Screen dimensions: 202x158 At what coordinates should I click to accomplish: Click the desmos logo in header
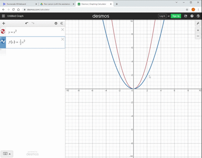(x=101, y=16)
